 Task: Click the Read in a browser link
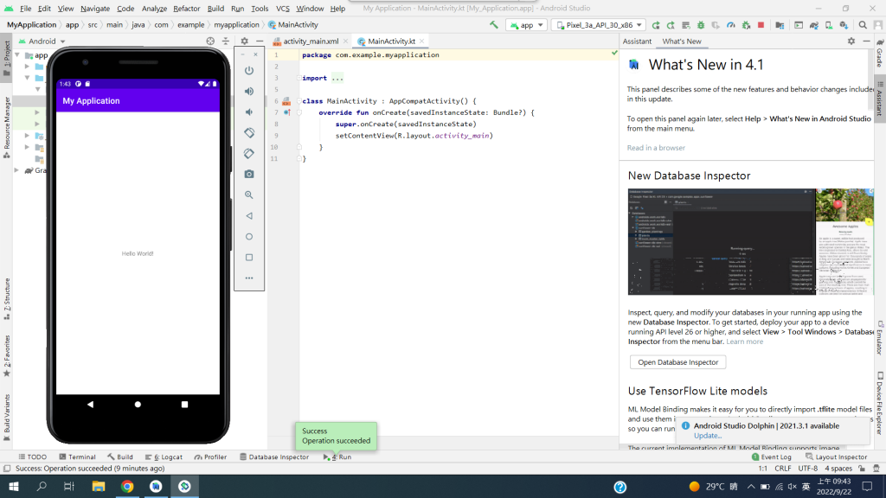point(656,148)
